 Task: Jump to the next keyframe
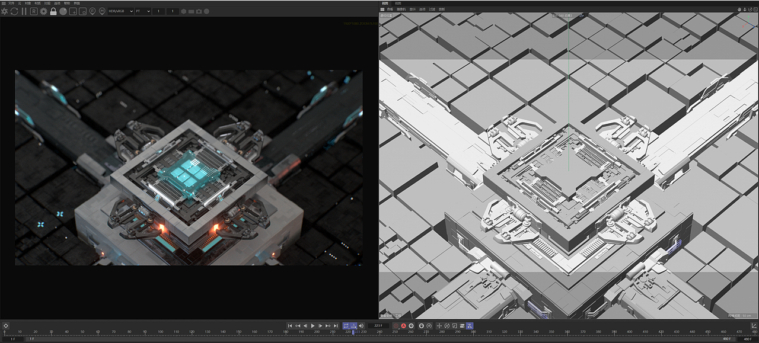(328, 326)
